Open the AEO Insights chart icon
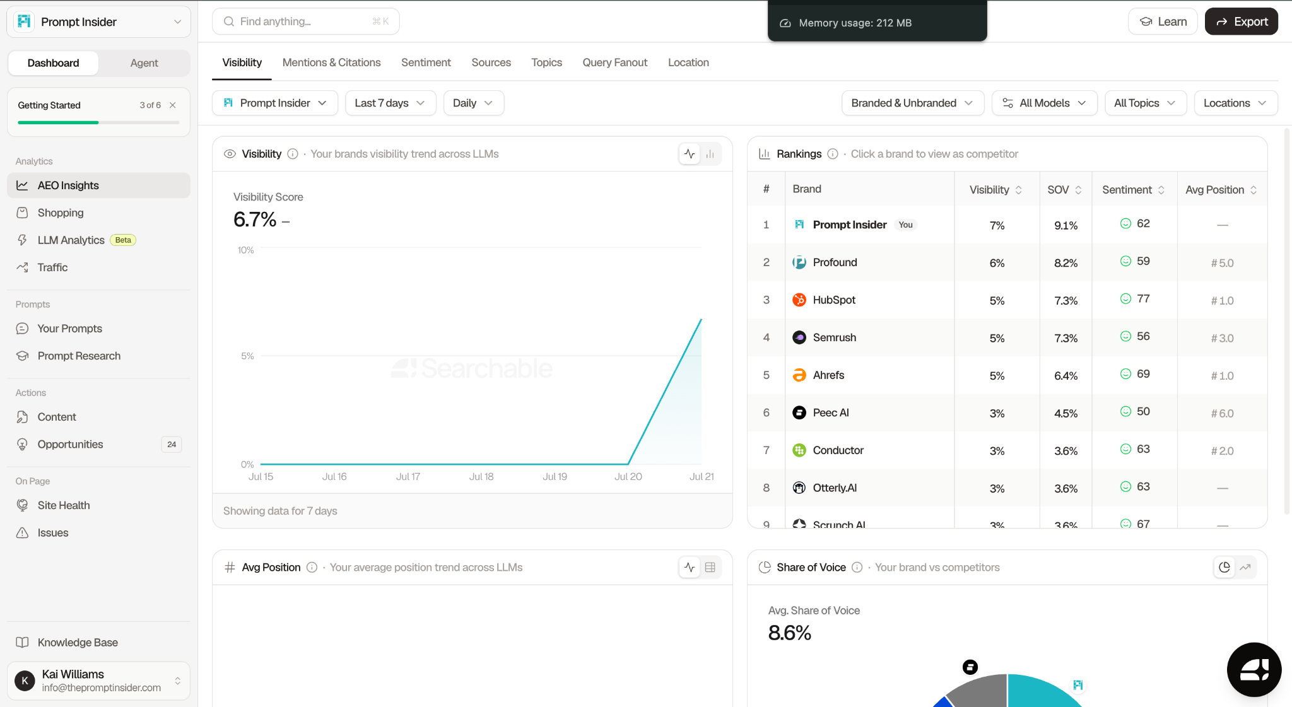The height and width of the screenshot is (707, 1292). pos(22,185)
